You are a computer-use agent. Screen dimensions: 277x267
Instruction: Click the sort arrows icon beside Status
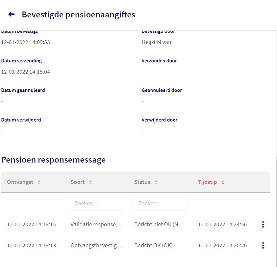[x=156, y=182]
